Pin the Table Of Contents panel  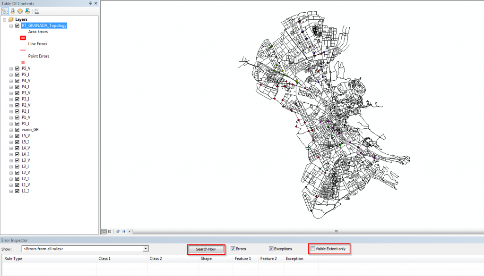[x=90, y=3]
